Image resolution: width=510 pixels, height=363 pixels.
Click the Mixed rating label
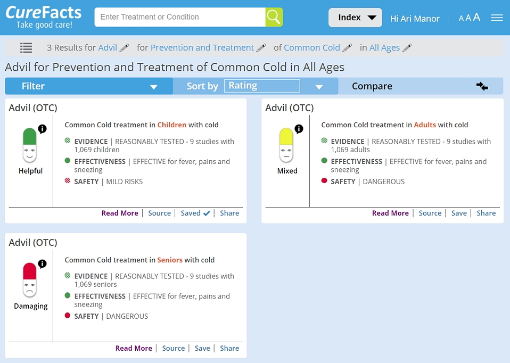[x=287, y=171]
